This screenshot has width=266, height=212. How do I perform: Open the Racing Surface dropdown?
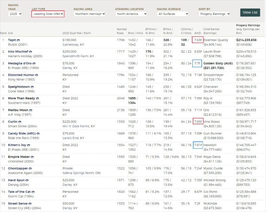pos(173,14)
